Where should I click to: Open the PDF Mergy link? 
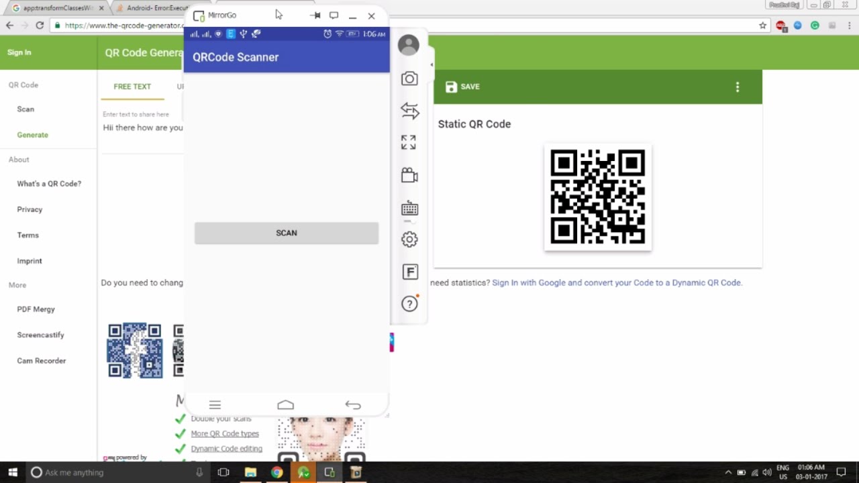click(x=36, y=309)
